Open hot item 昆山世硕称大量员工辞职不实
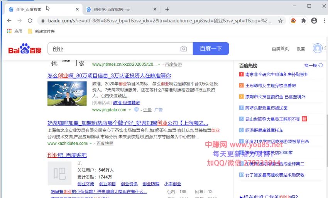The width and height of the screenshot is (328, 198). click(x=272, y=119)
